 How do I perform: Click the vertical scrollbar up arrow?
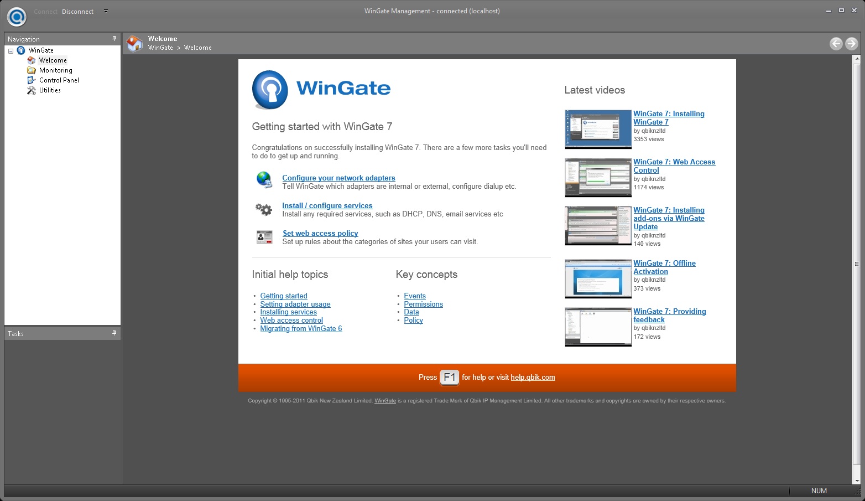(x=857, y=59)
